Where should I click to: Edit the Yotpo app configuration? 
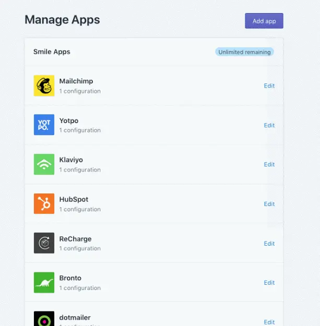click(x=269, y=125)
